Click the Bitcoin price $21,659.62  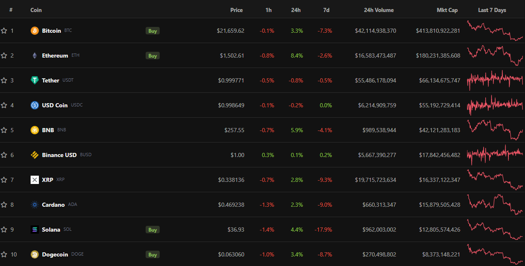tap(230, 31)
